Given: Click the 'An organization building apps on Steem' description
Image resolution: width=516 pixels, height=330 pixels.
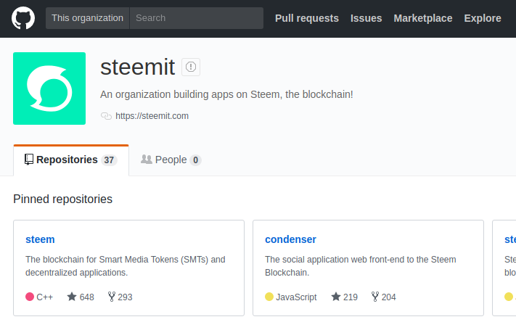Looking at the screenshot, I should (x=226, y=94).
